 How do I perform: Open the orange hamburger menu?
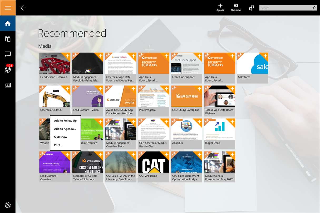[8, 8]
